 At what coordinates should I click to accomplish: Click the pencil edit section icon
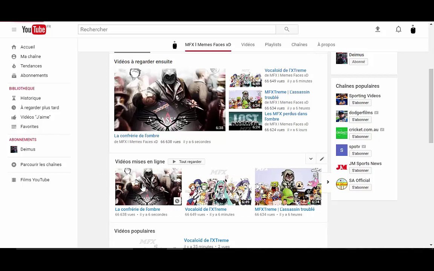pyautogui.click(x=322, y=159)
